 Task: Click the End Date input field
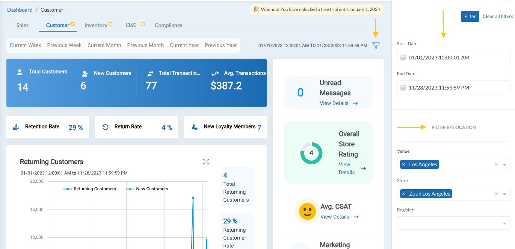coord(454,88)
